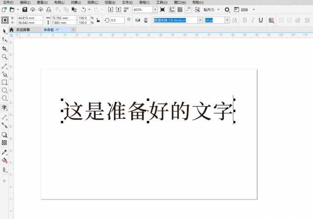
Task: Expand the 启动 launch dropdown arrow
Action: (254, 10)
